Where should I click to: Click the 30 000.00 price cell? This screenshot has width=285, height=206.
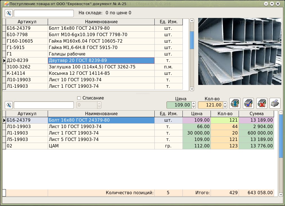(x=197, y=133)
